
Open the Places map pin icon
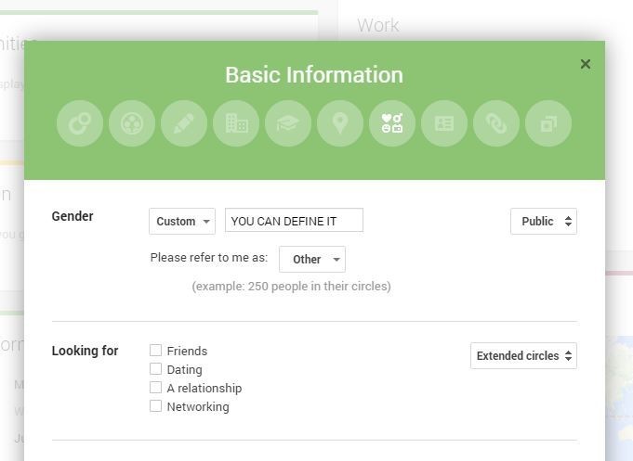tap(340, 123)
